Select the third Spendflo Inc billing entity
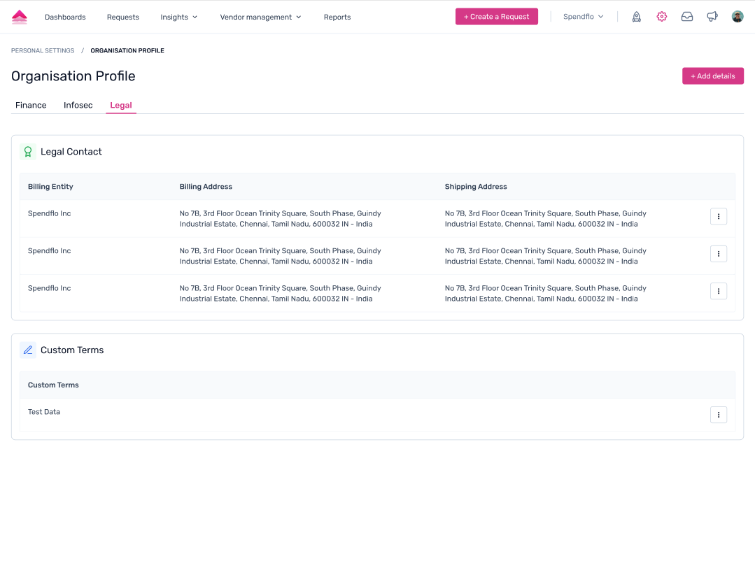755x563 pixels. pos(49,288)
